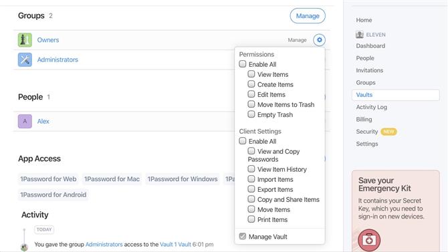
Task: Click the App Access heading
Action: point(39,158)
